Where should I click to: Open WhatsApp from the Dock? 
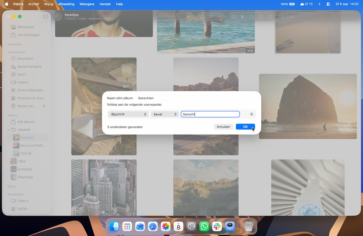point(204,226)
